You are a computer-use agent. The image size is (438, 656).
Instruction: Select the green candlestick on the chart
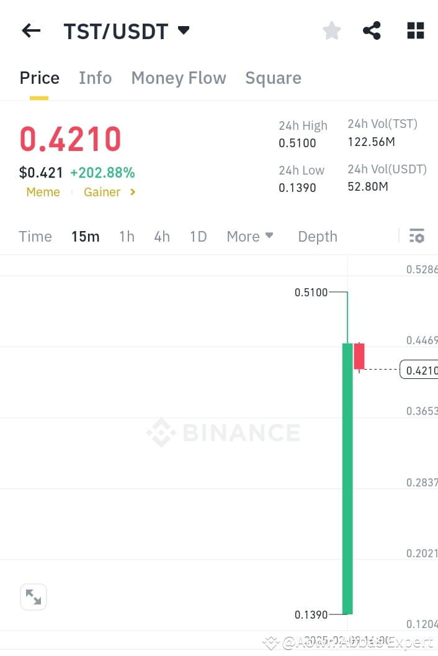[347, 478]
